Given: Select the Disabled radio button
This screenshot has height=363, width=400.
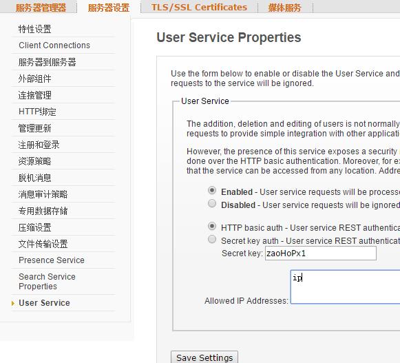Looking at the screenshot, I should 212,203.
